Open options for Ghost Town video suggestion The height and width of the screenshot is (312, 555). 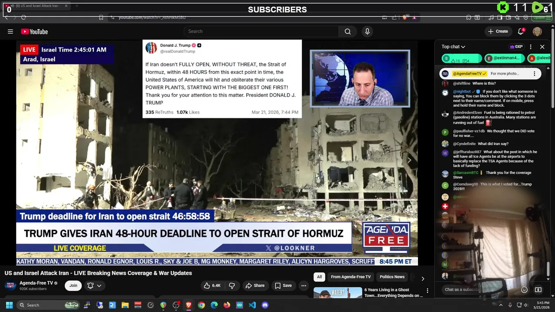[427, 291]
